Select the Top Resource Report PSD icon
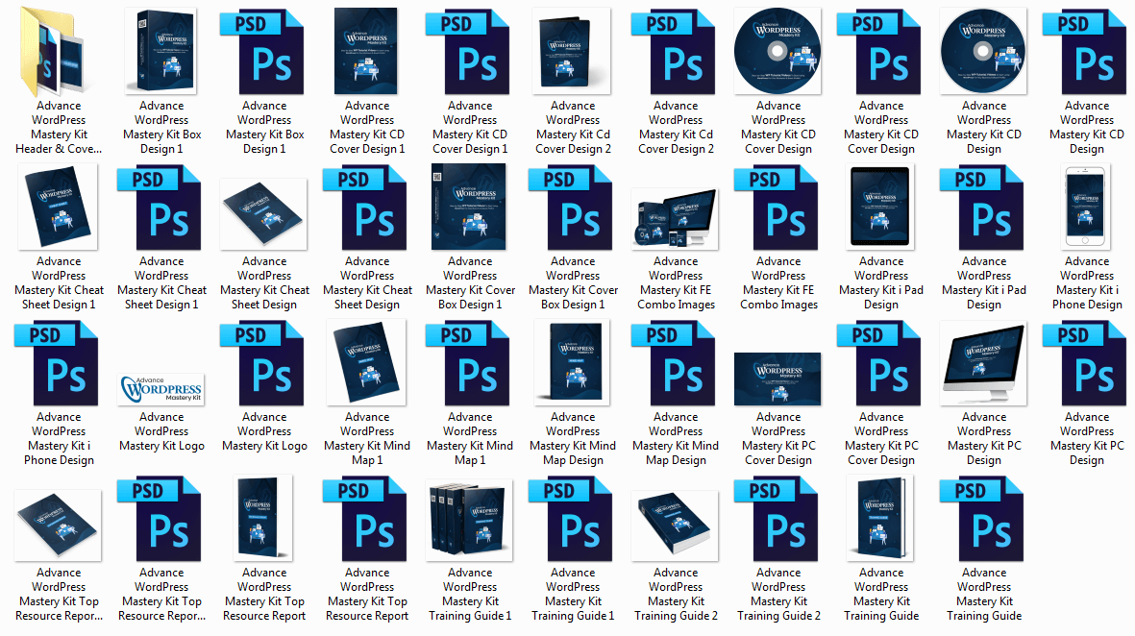1135x636 pixels. (x=364, y=519)
